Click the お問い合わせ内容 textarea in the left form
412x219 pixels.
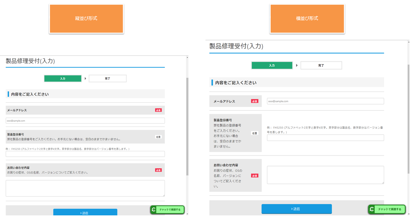(x=85, y=188)
